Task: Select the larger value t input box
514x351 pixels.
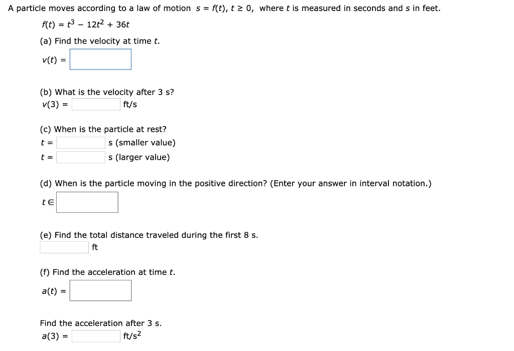Action: click(x=80, y=157)
